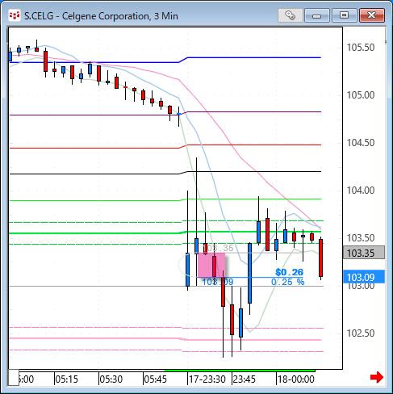Click the 105.00 price axis label
Image resolution: width=393 pixels, height=394 pixels.
[x=361, y=95]
